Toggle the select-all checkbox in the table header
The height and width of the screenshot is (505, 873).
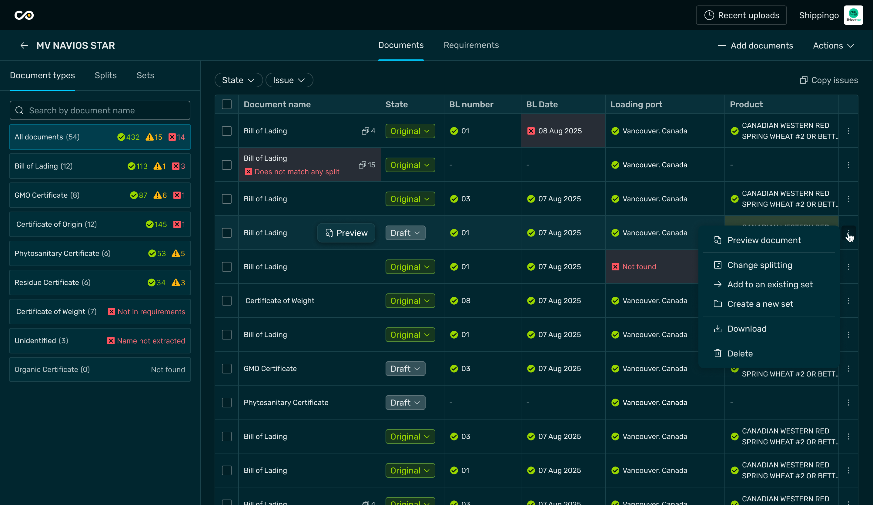pyautogui.click(x=226, y=104)
